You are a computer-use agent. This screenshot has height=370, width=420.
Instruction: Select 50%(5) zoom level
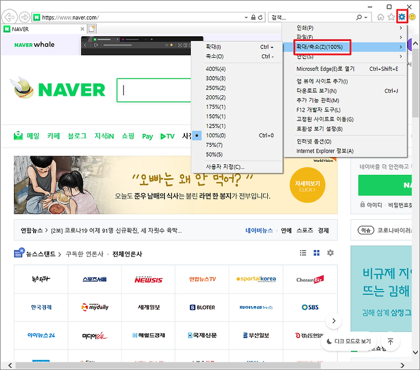click(237, 154)
